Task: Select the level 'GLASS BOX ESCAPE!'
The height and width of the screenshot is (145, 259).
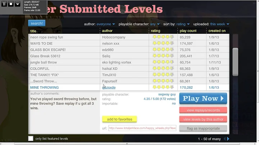Action: (x=48, y=50)
